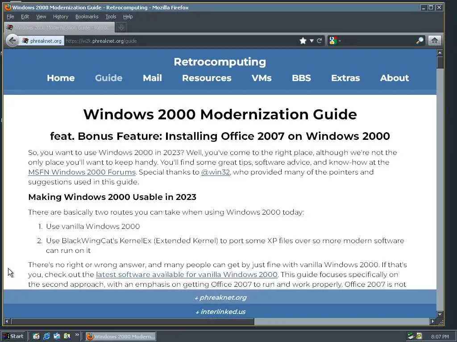Navigate to Home in site navigation
457x342 pixels.
click(x=61, y=78)
